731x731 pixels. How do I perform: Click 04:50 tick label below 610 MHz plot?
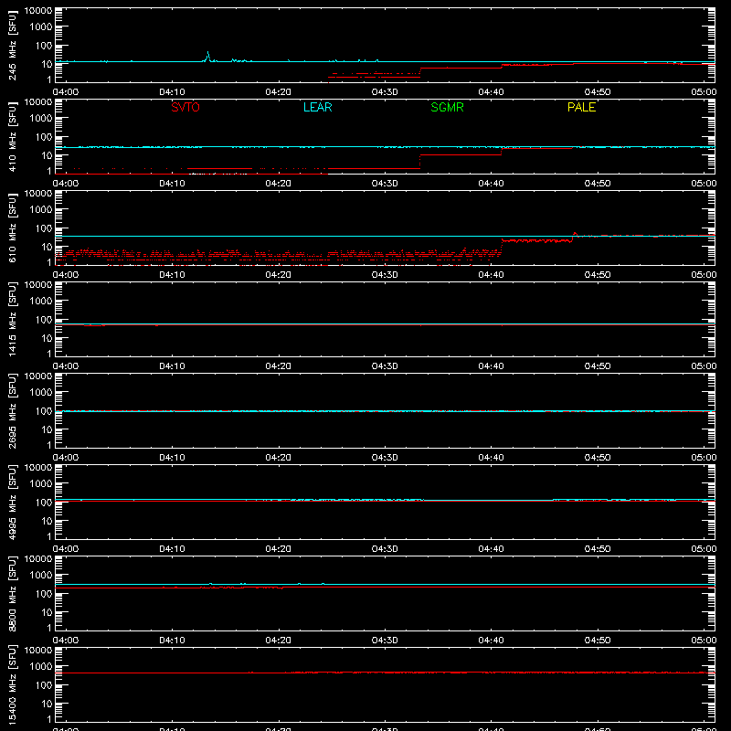coord(598,275)
